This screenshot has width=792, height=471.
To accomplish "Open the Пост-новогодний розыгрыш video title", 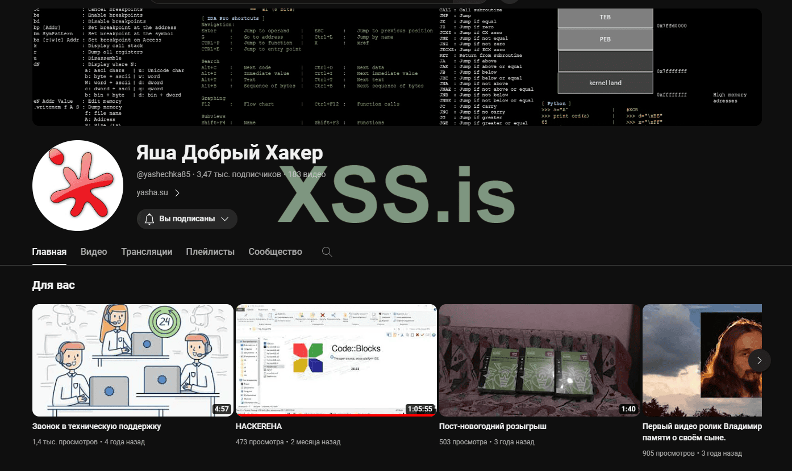I will click(493, 426).
